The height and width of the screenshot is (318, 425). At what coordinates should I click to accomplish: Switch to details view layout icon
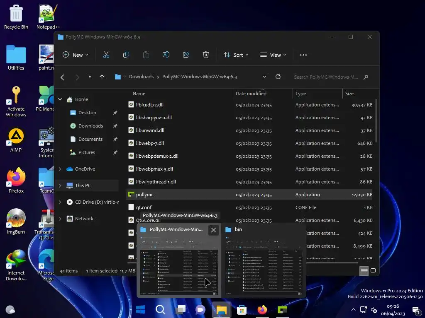click(364, 271)
